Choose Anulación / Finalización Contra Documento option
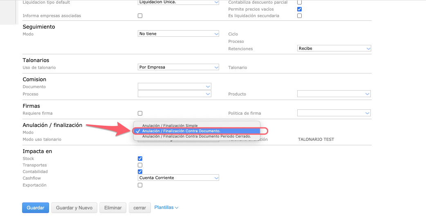Screen dimensions: 426x220 coord(181,131)
